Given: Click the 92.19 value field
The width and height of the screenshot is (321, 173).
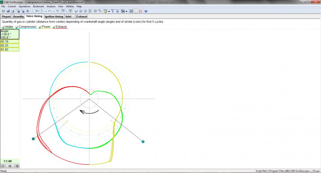Looking at the screenshot, I should [10, 42].
